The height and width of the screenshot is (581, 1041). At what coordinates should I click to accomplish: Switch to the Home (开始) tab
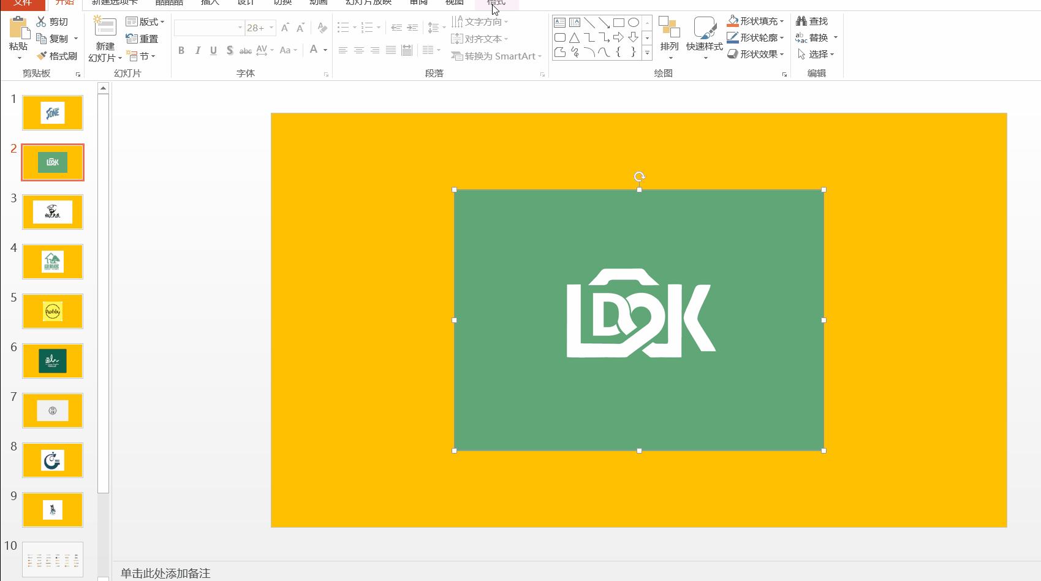[65, 3]
